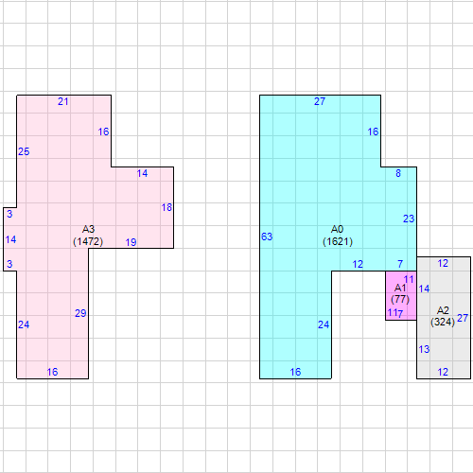Click dimension "14" above the "18" on A3
The image size is (473, 473).
[142, 173]
